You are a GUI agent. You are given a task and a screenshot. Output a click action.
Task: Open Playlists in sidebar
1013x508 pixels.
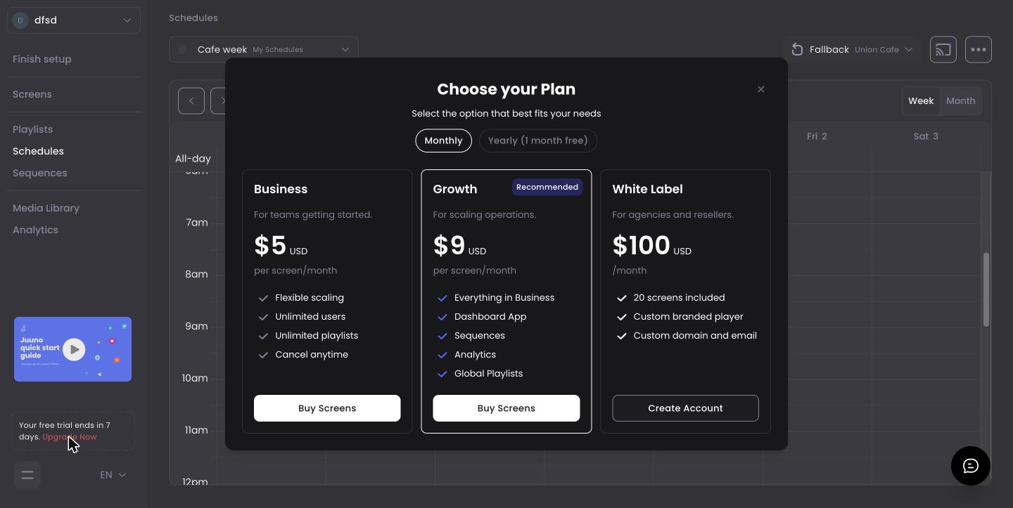click(x=33, y=129)
